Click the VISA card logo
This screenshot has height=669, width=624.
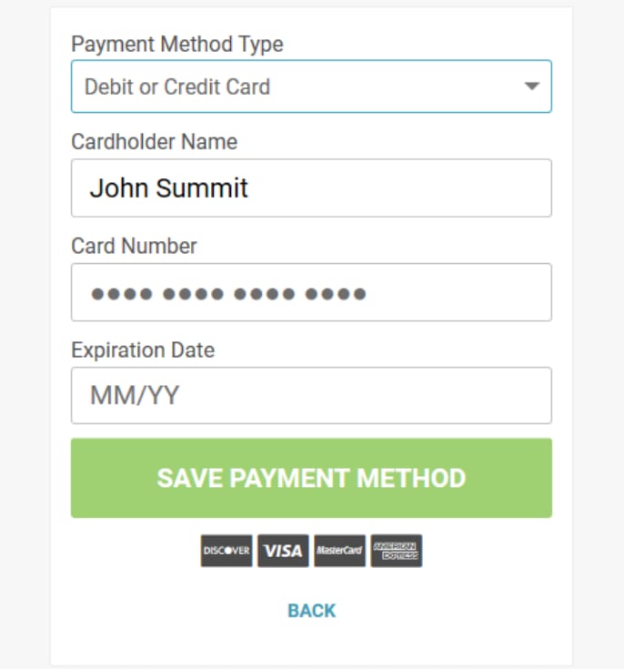(x=283, y=551)
